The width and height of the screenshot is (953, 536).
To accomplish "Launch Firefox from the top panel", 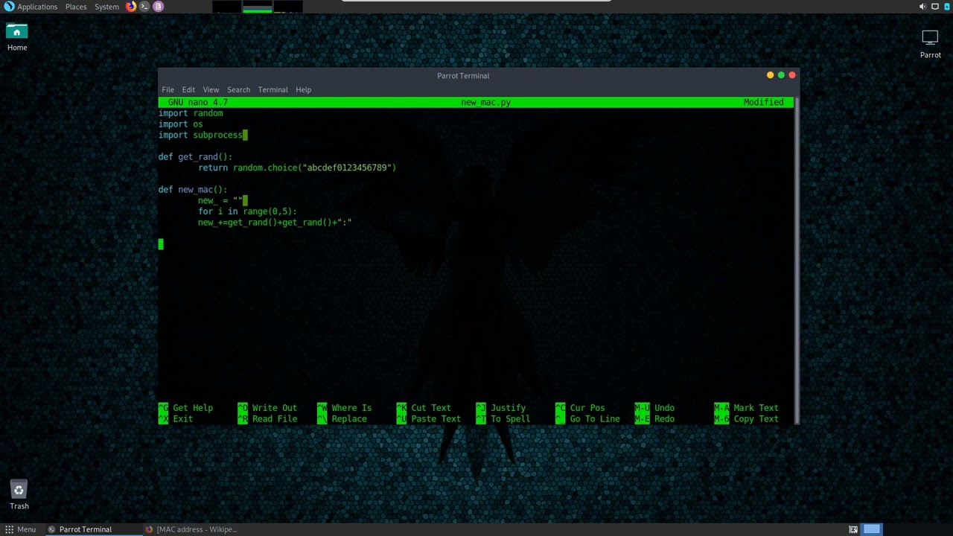I will [x=131, y=7].
